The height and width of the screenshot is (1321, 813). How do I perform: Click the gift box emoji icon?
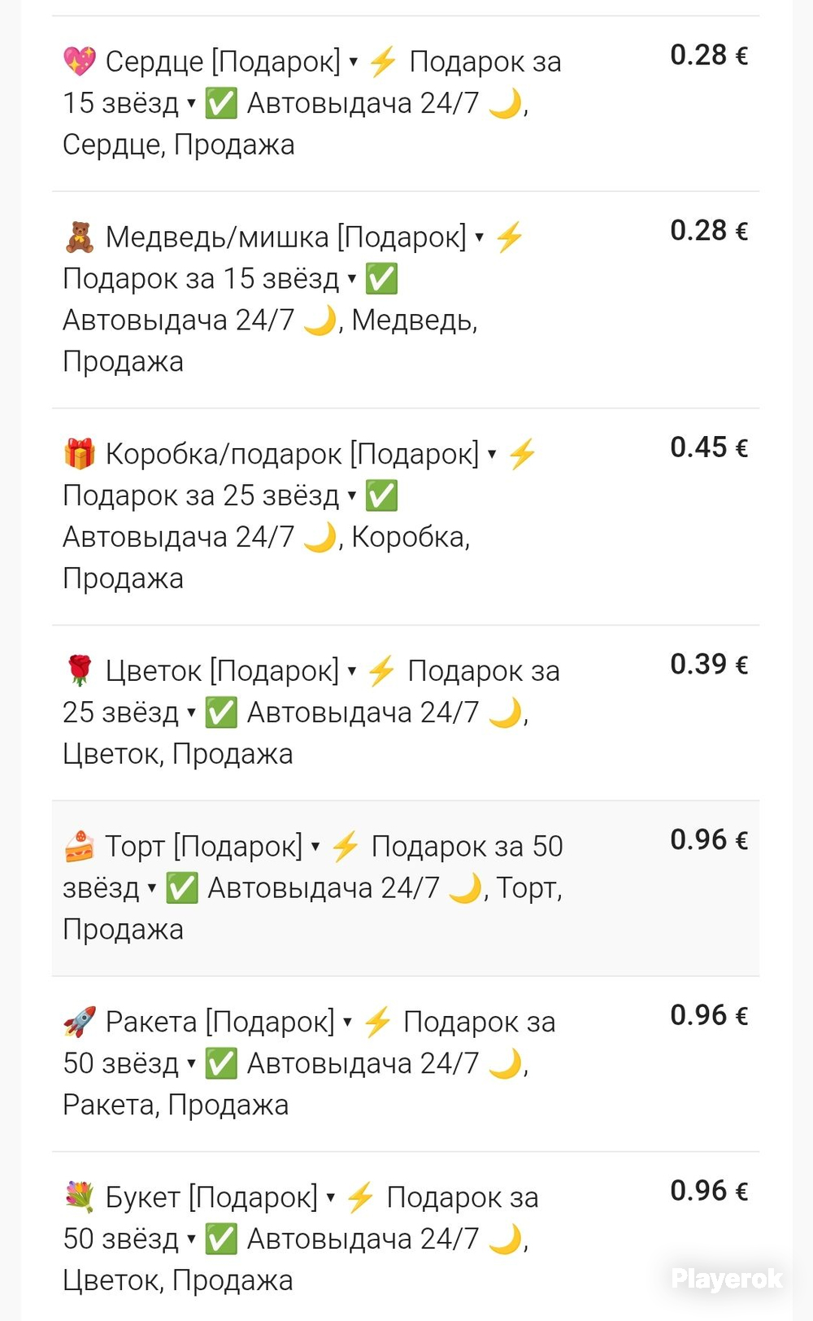[80, 454]
